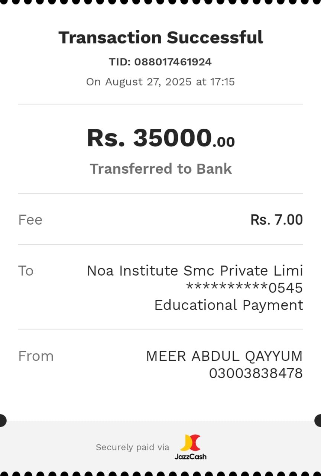This screenshot has height=476, width=321.
Task: Click the "Transferred to Bank" text
Action: click(x=160, y=169)
